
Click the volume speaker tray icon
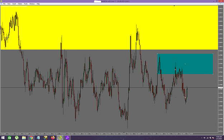(x=204, y=138)
